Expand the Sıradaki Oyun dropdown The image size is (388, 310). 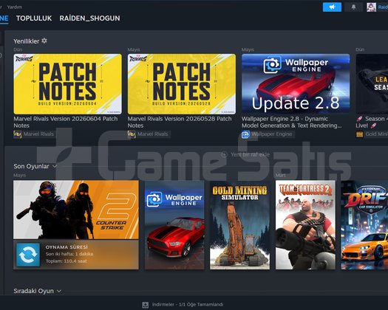pyautogui.click(x=59, y=291)
